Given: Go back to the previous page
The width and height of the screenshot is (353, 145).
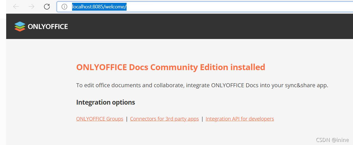Looking at the screenshot, I should (x=16, y=7).
